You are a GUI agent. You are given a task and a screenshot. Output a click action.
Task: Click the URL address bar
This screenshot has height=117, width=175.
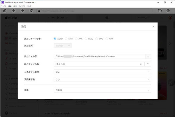[94, 11]
